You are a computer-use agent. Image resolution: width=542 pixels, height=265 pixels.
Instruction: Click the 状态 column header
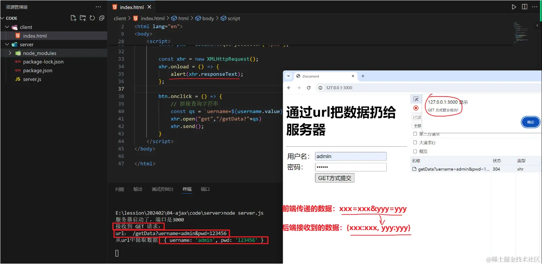[497, 161]
